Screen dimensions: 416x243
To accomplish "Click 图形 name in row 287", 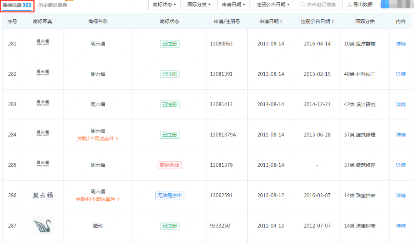I will coord(98,226).
